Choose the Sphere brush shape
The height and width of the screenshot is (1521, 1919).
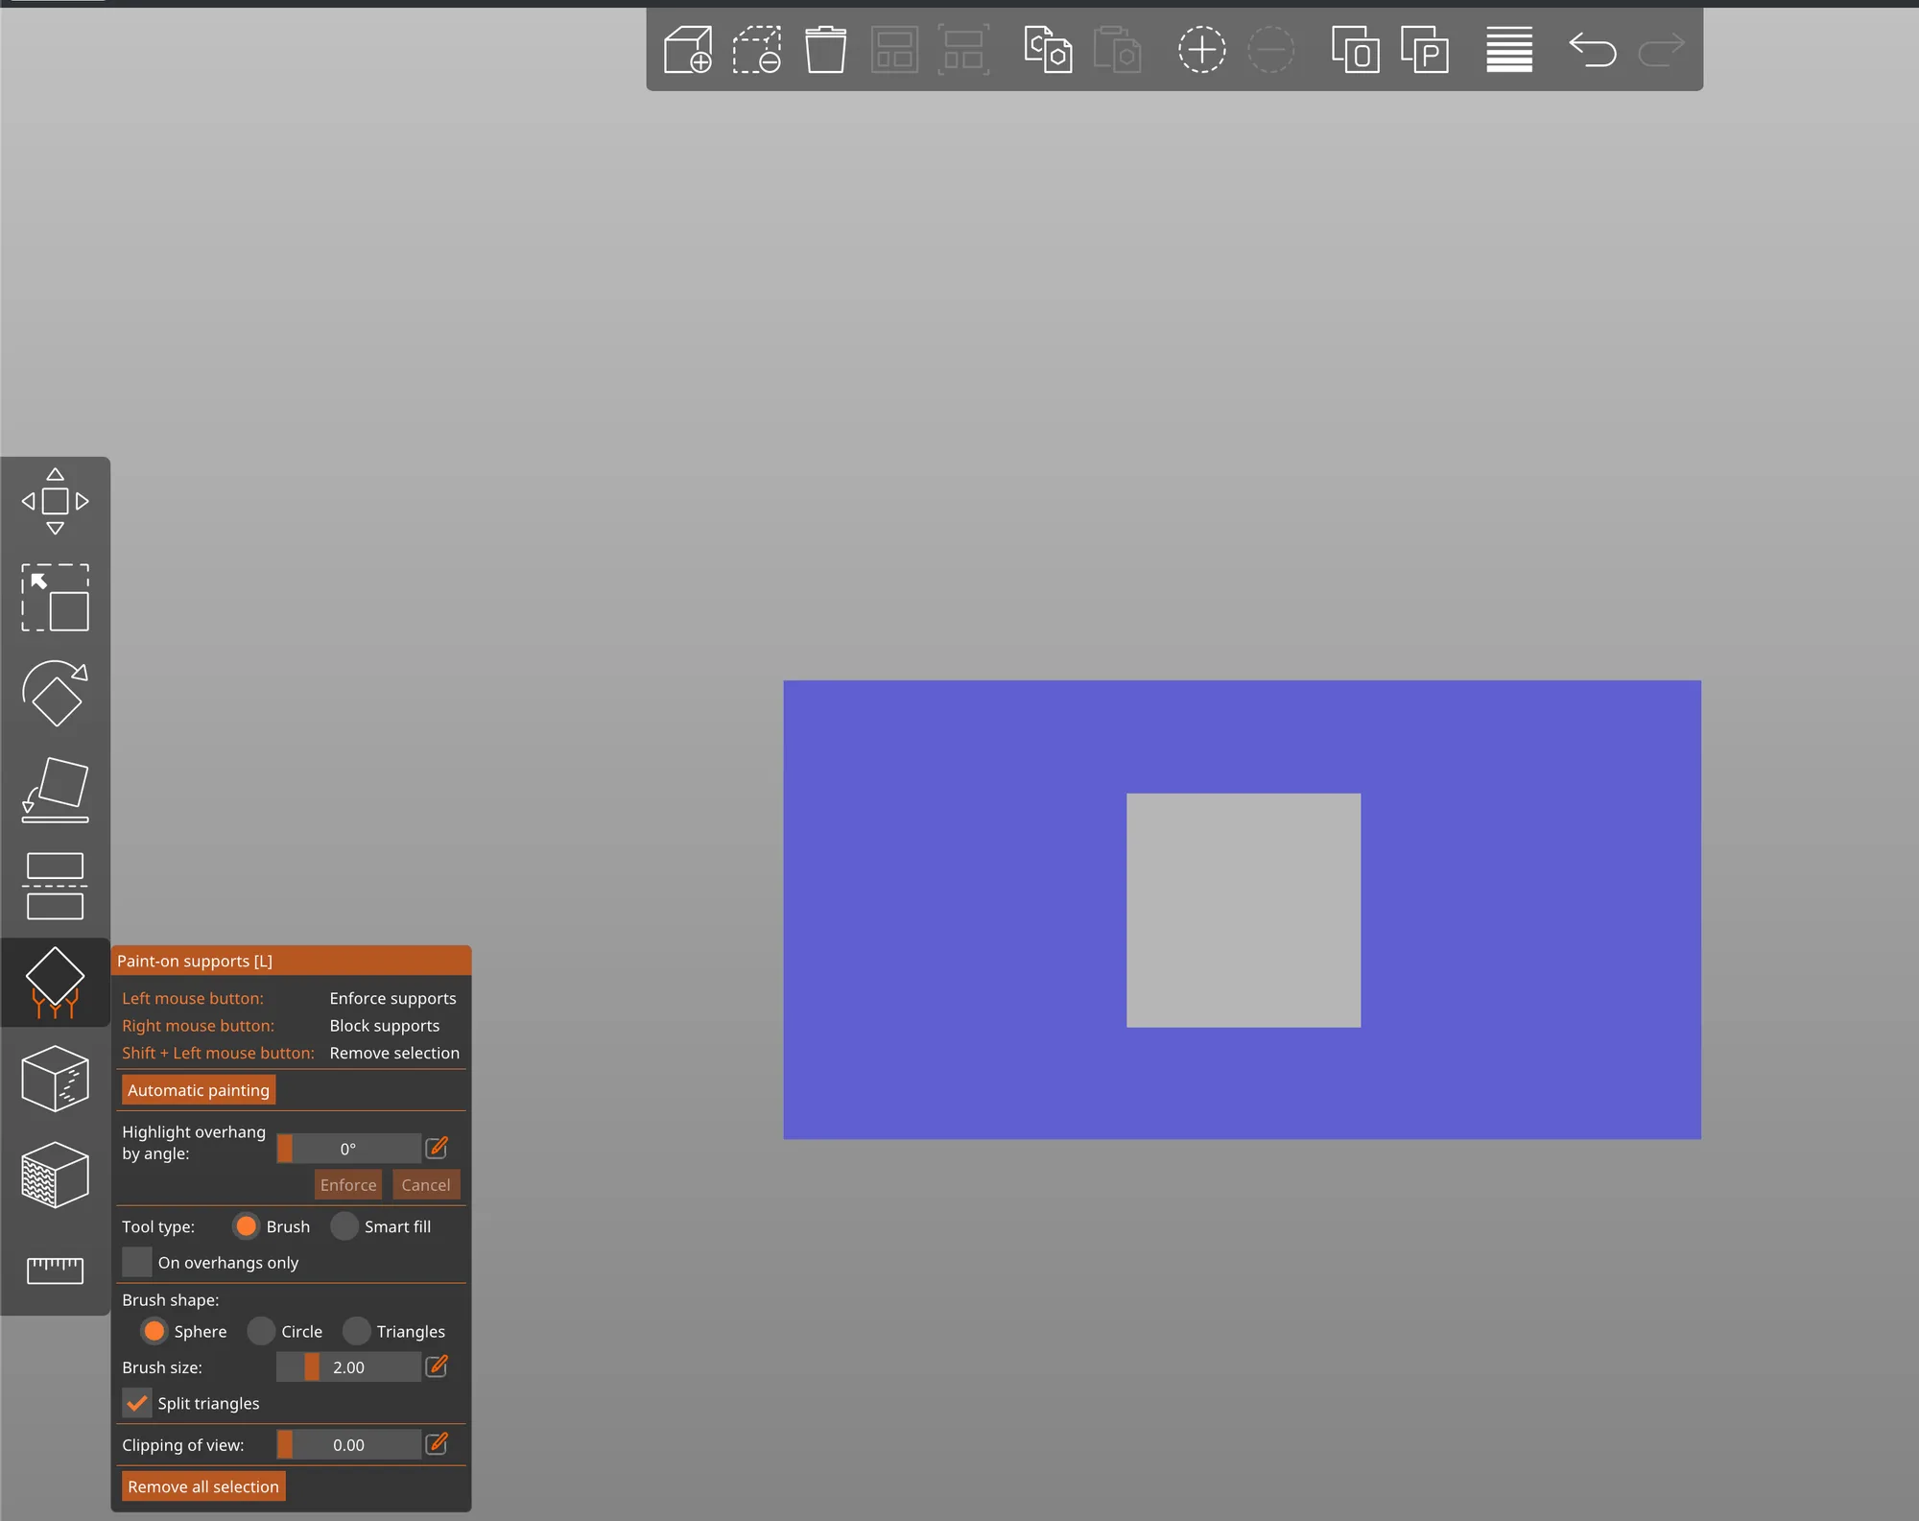coord(154,1331)
